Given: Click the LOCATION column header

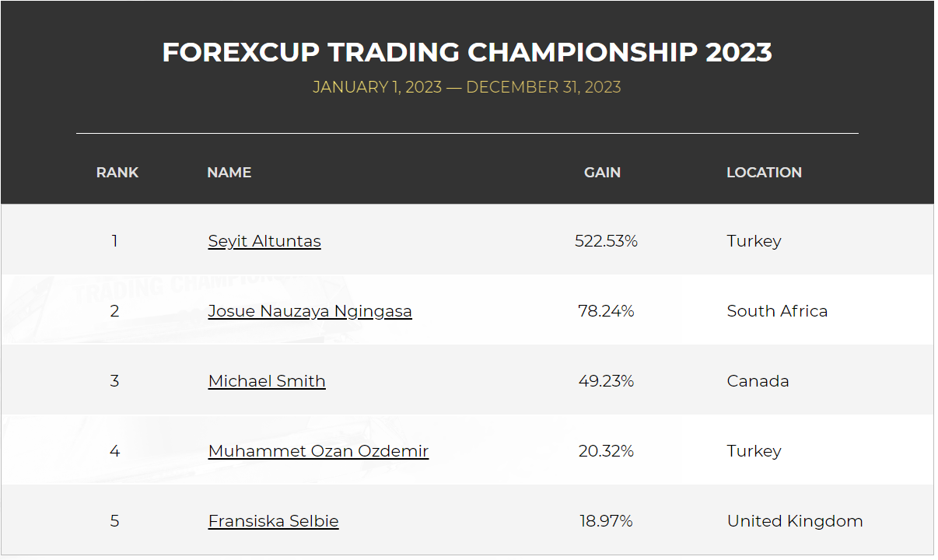Looking at the screenshot, I should point(764,173).
